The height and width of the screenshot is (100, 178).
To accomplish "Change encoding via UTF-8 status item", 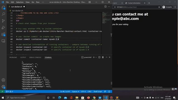I will 83,91.
